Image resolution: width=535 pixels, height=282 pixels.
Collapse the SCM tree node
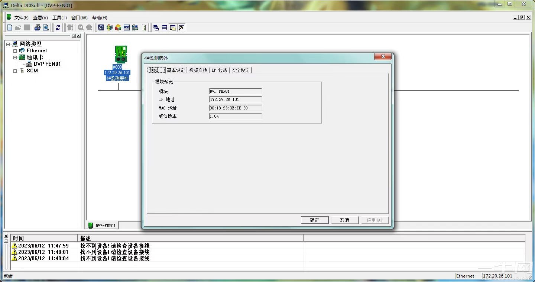coord(15,71)
